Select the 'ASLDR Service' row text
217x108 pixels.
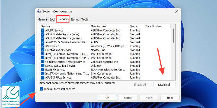pyautogui.click(x=54, y=31)
